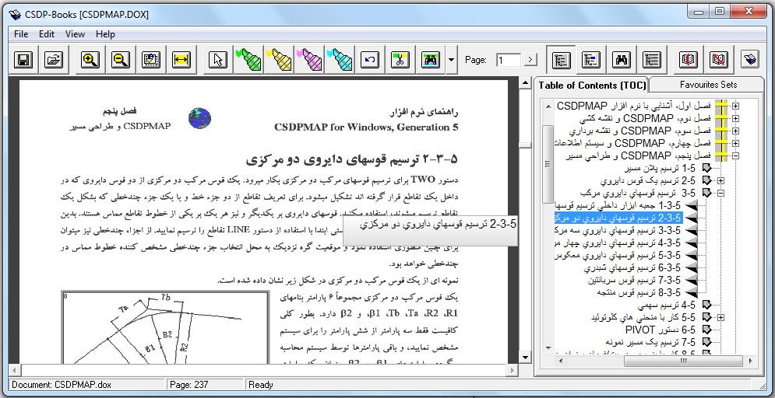The width and height of the screenshot is (775, 398).
Task: Select the 7-3-5 ترسيم قوس سرپانتين entry
Action: tap(634, 280)
